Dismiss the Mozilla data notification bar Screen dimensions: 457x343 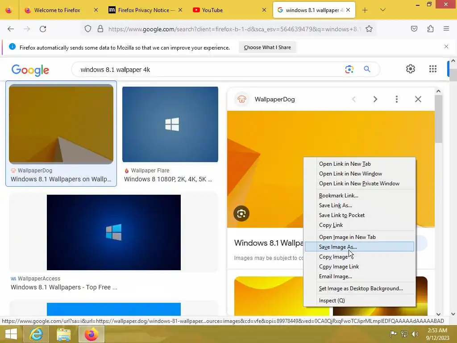tap(446, 46)
